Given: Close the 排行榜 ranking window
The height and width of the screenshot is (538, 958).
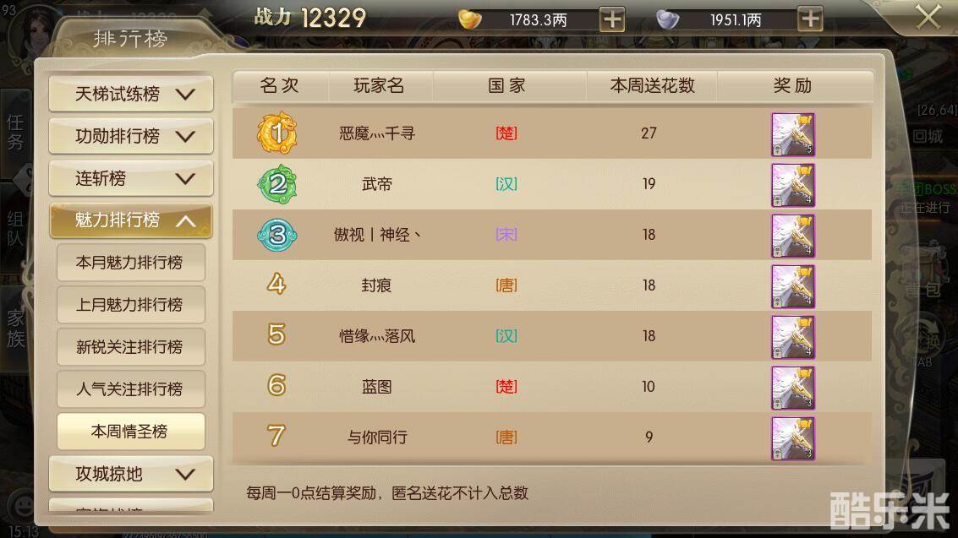Looking at the screenshot, I should [928, 17].
